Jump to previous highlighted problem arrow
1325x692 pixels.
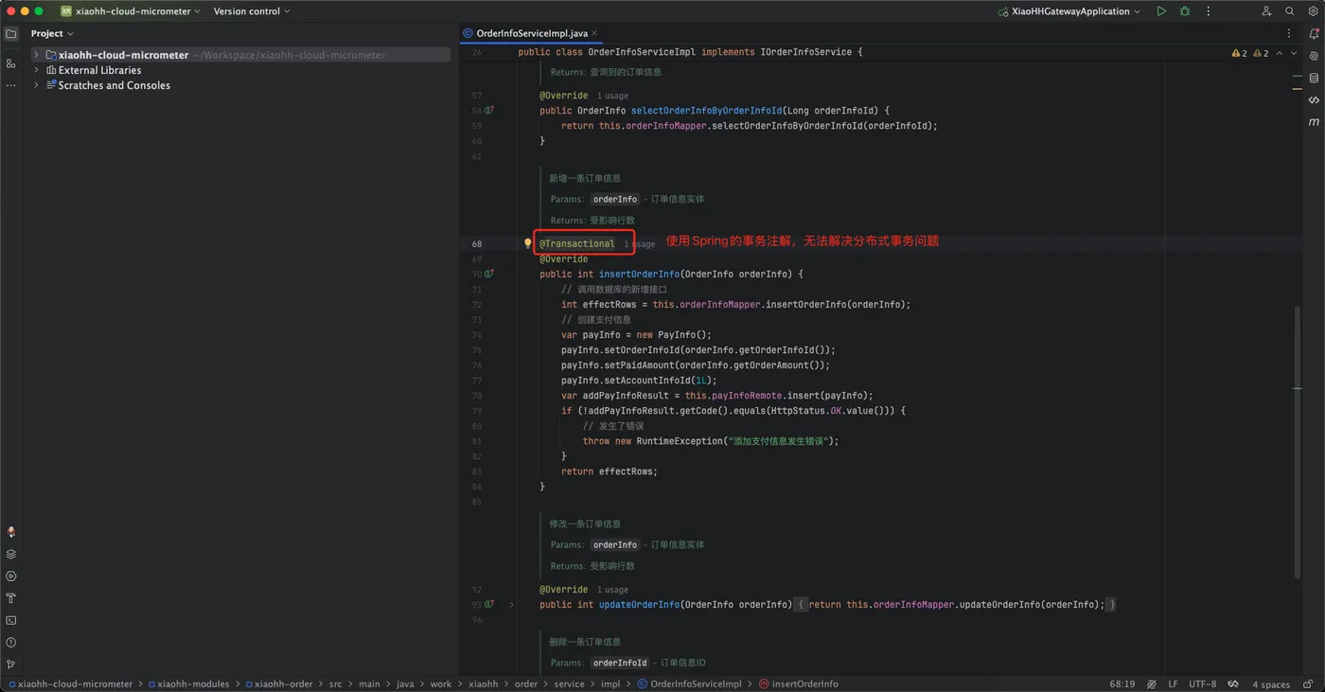click(x=1280, y=53)
